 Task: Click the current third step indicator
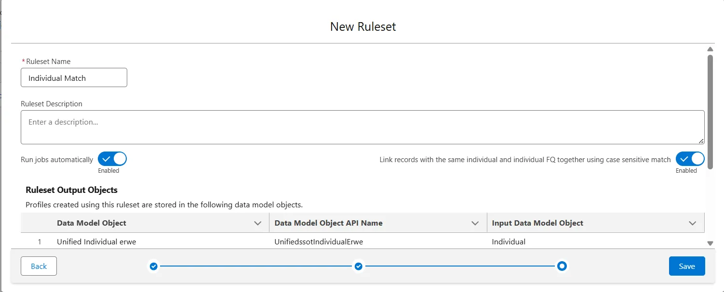pos(562,266)
